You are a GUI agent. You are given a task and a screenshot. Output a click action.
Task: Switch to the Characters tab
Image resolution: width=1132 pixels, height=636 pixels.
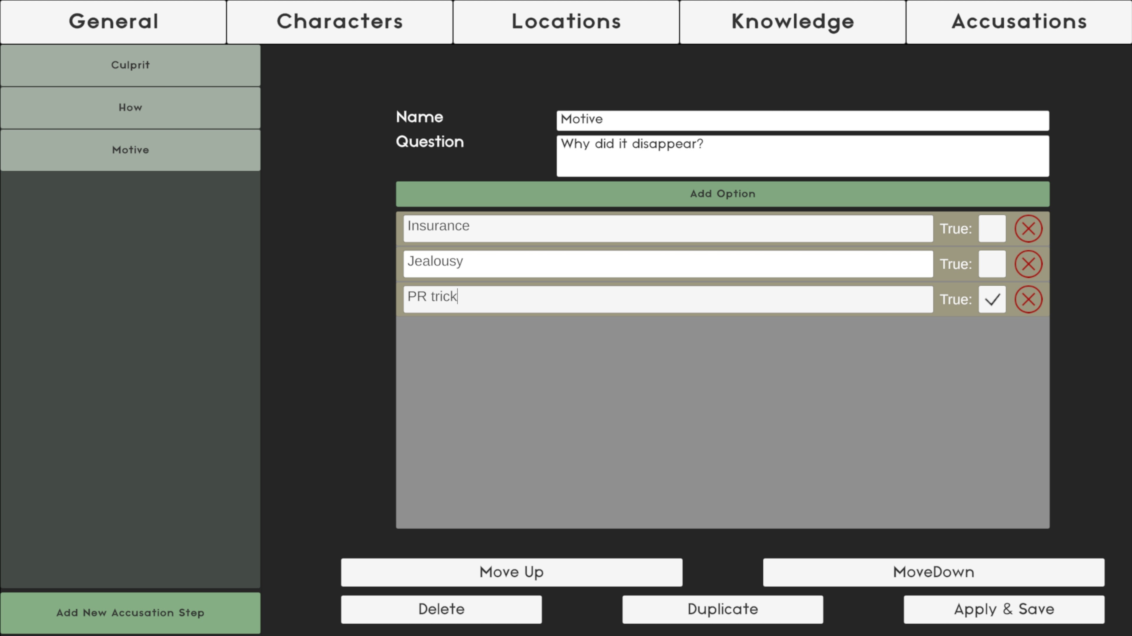coord(340,22)
